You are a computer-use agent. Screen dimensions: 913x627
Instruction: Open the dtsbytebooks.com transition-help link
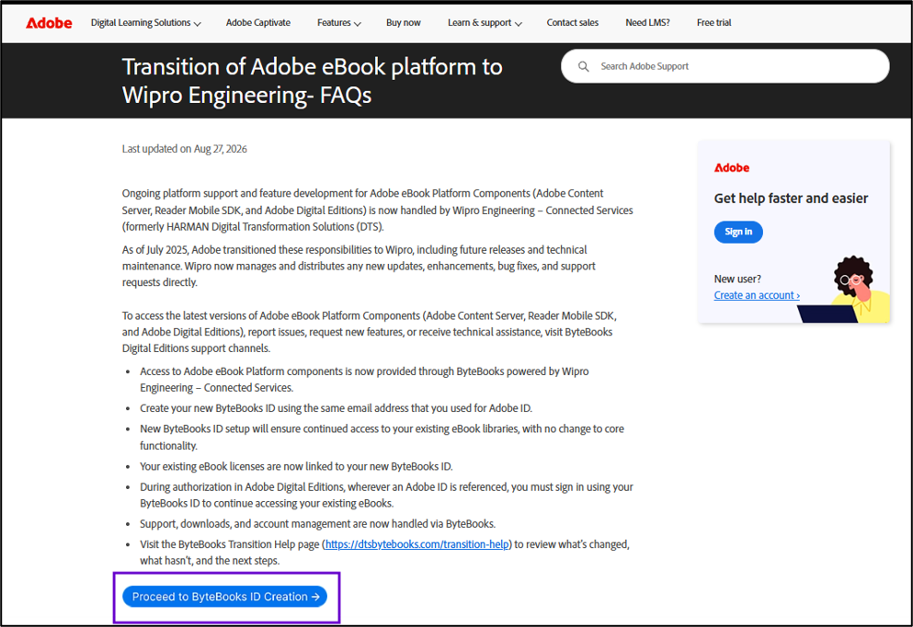(x=417, y=544)
